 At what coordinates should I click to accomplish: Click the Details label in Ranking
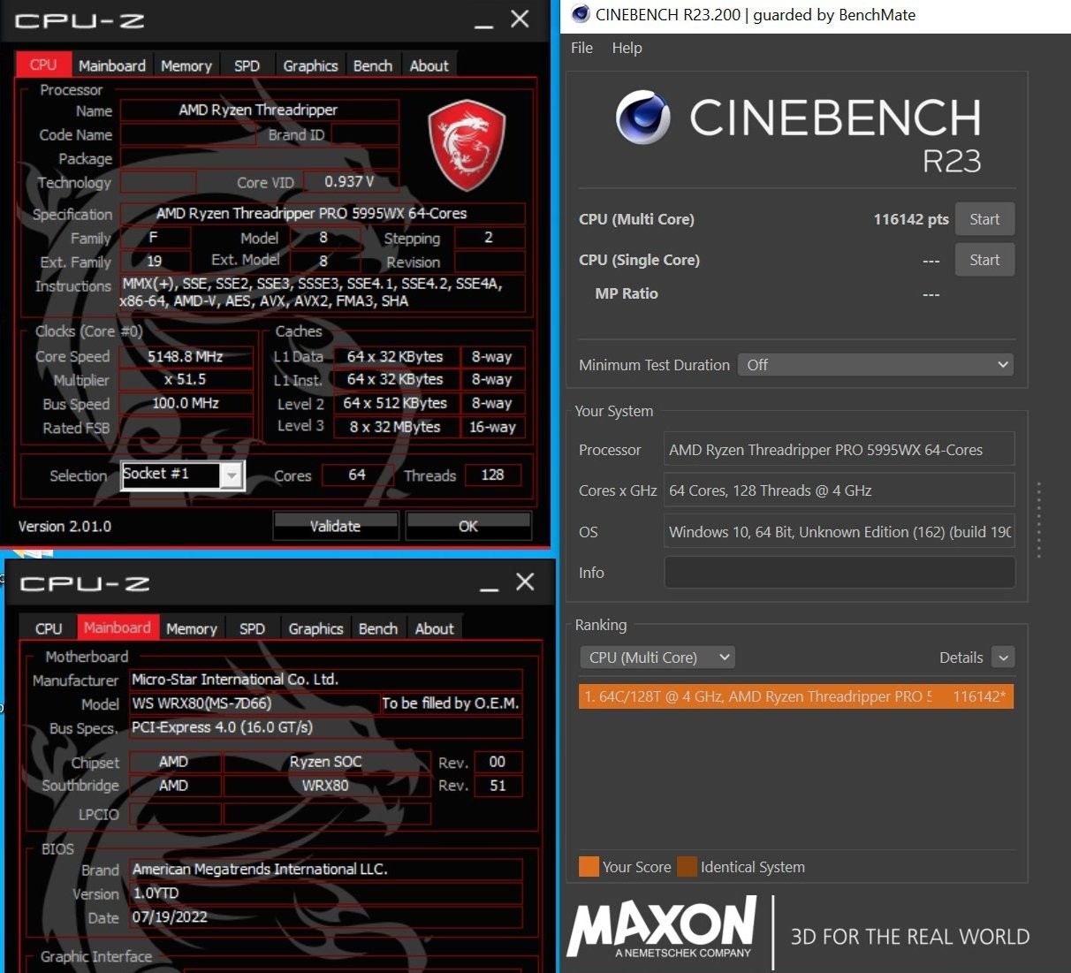961,658
